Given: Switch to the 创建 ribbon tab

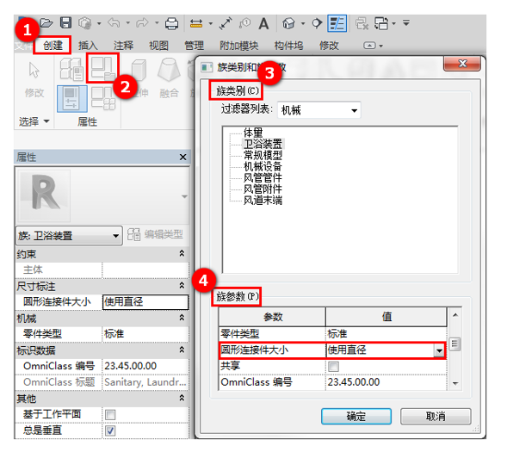Looking at the screenshot, I should [x=53, y=46].
